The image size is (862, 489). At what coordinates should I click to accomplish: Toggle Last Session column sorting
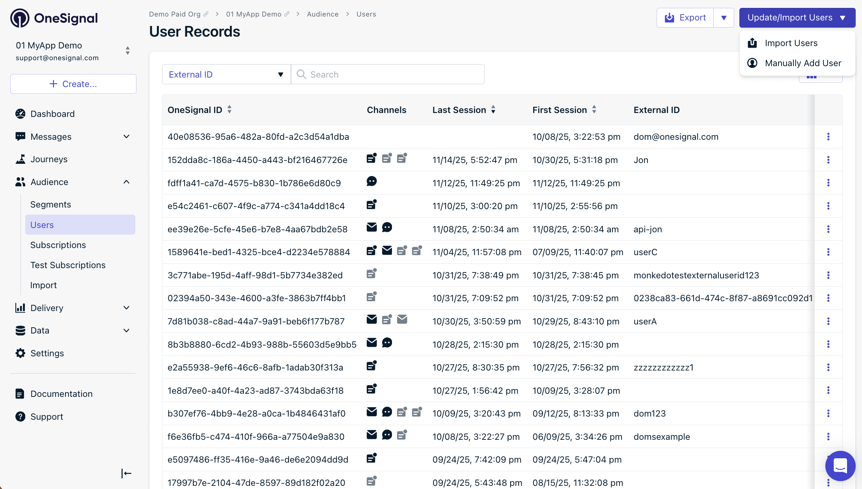coord(493,110)
